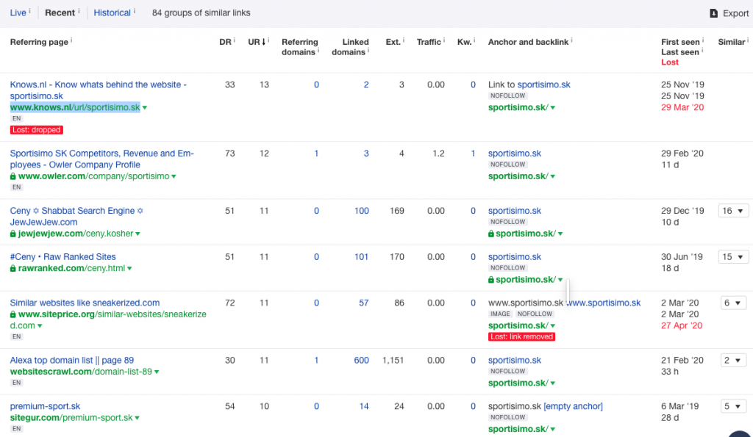This screenshot has width=753, height=437.
Task: Sort by Linked domains column header
Action: tap(350, 47)
